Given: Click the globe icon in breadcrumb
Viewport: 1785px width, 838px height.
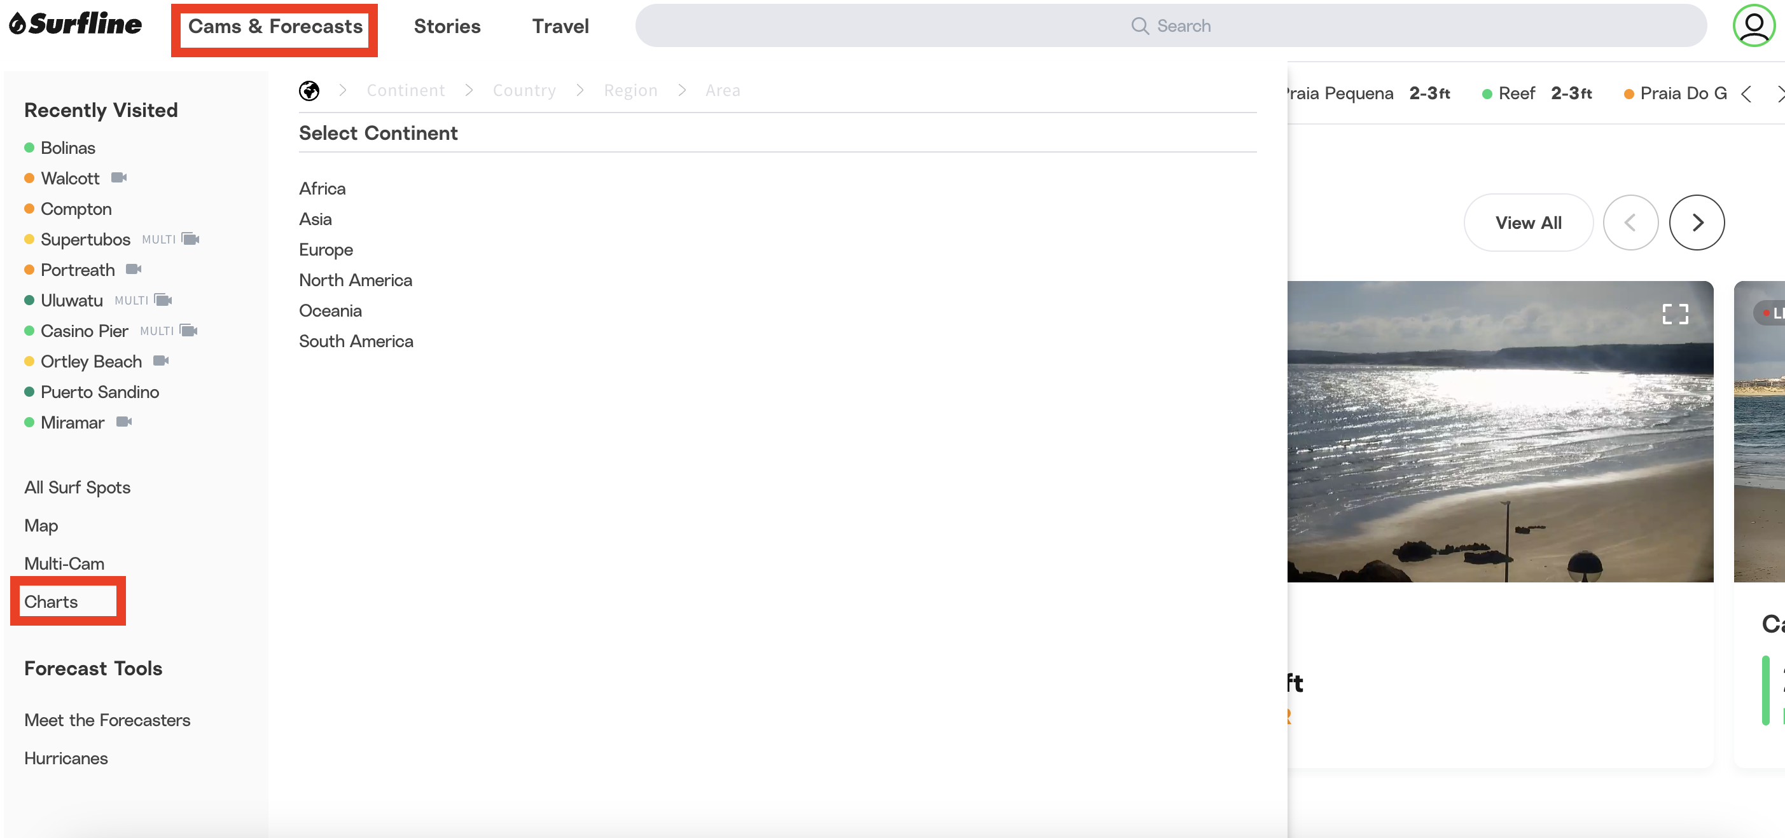Looking at the screenshot, I should (309, 90).
